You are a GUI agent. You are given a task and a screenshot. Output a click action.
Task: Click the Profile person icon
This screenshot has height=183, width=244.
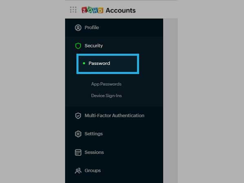pyautogui.click(x=78, y=28)
